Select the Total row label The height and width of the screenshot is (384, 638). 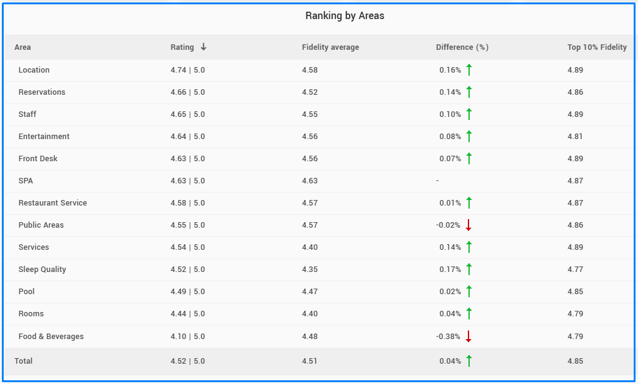click(23, 361)
